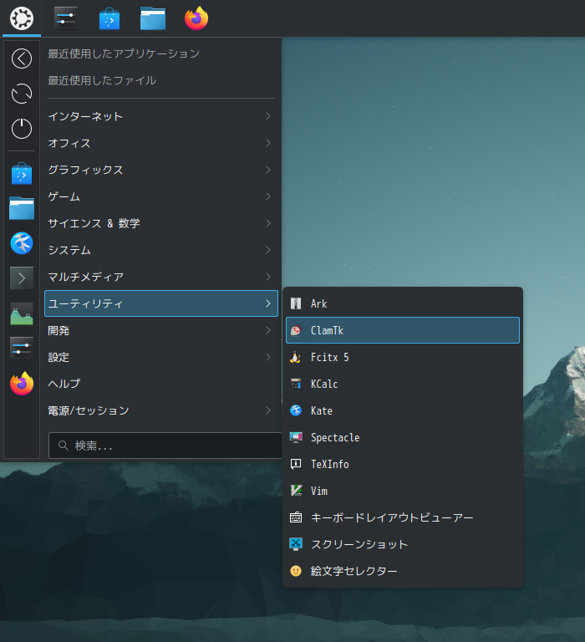Open スクリーンショット by its label
Viewport: 585px width, 642px height.
(x=359, y=544)
